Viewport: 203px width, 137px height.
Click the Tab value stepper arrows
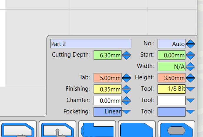pyautogui.click(x=127, y=78)
